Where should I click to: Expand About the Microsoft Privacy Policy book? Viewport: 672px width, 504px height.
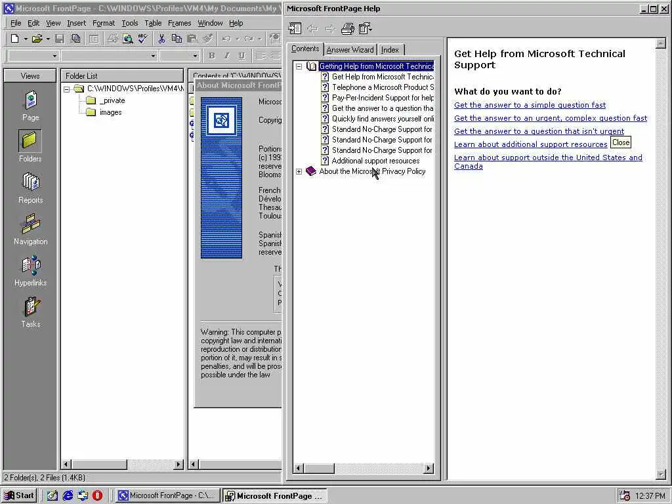tap(299, 171)
